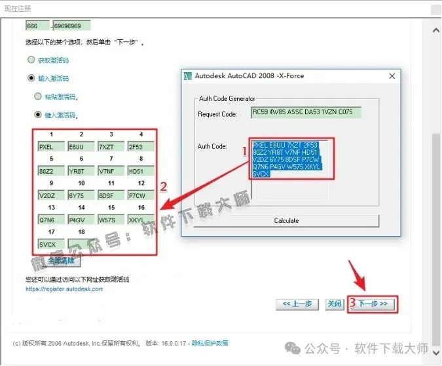Click activation field 4 containing 2F53

141,146
